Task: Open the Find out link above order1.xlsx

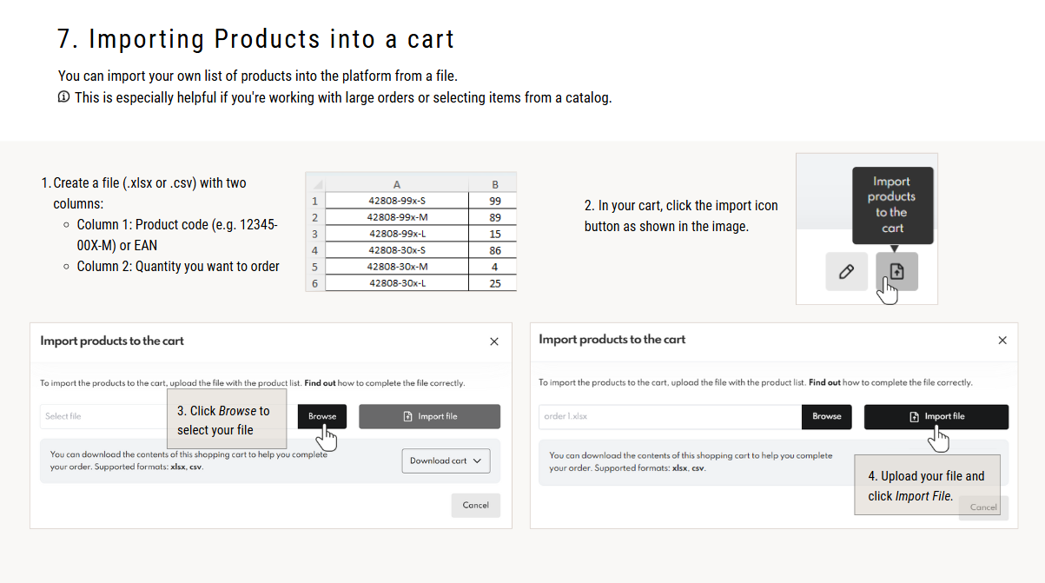Action: pos(824,382)
